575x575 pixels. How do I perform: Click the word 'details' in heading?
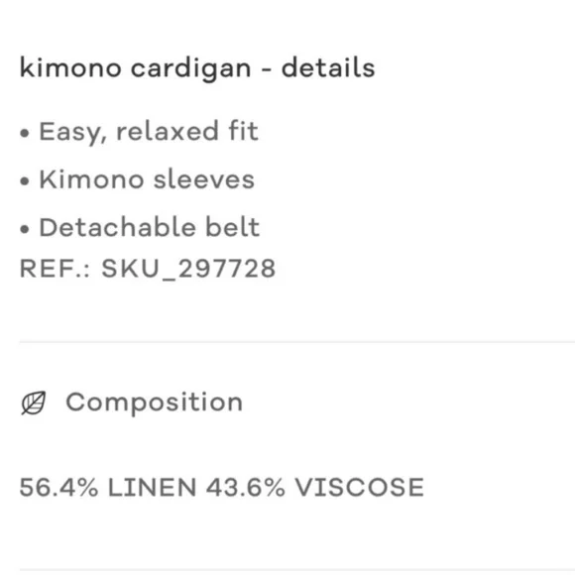point(328,67)
